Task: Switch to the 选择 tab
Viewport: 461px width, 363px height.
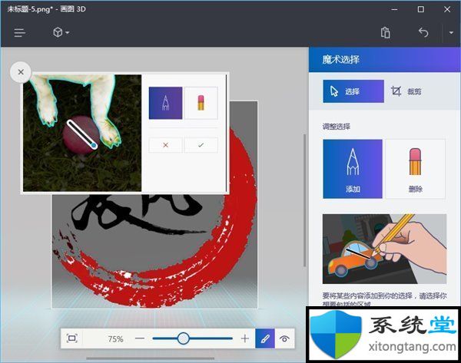Action: pos(353,91)
